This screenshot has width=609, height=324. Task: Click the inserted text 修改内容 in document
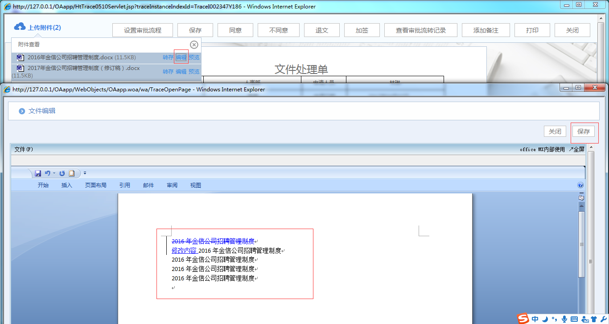coord(184,250)
